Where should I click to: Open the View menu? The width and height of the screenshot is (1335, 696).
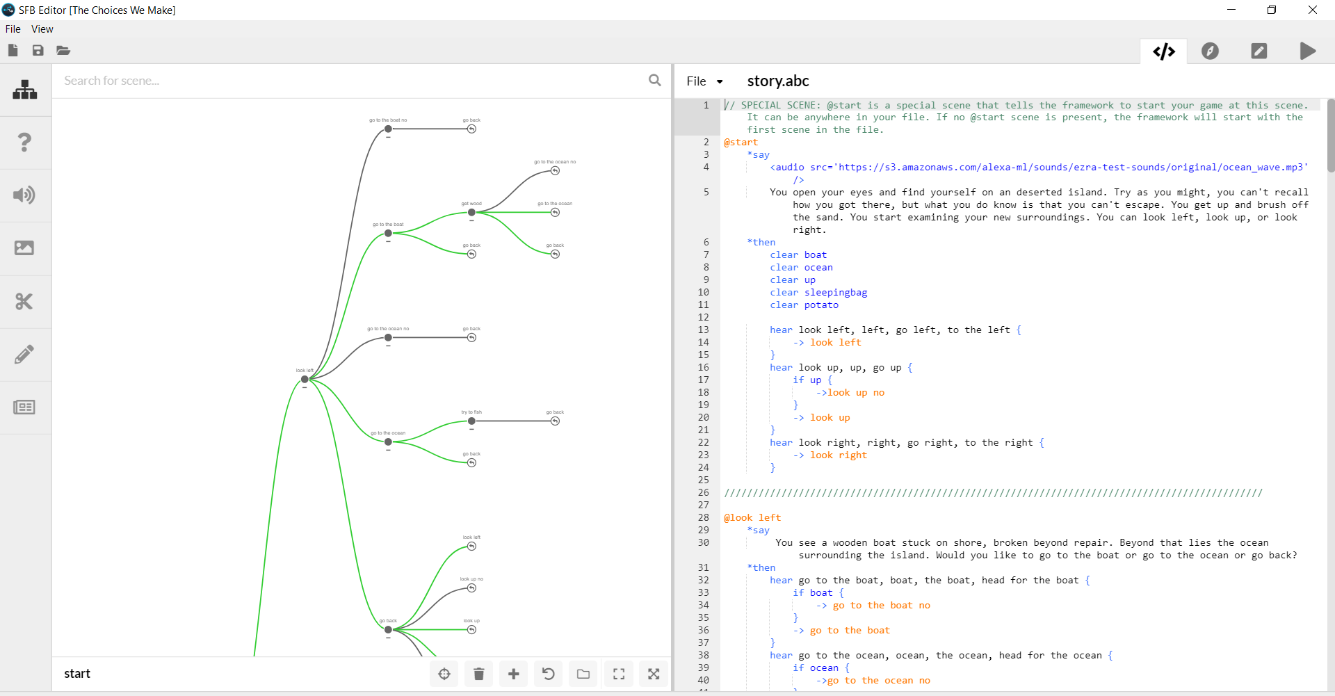(x=42, y=29)
